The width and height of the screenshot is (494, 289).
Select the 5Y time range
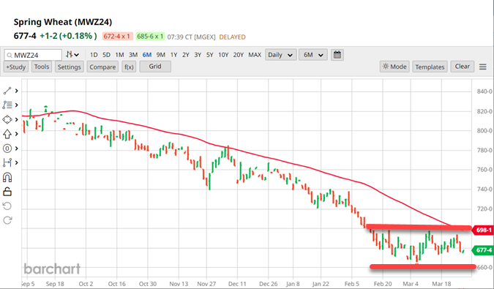(x=210, y=55)
